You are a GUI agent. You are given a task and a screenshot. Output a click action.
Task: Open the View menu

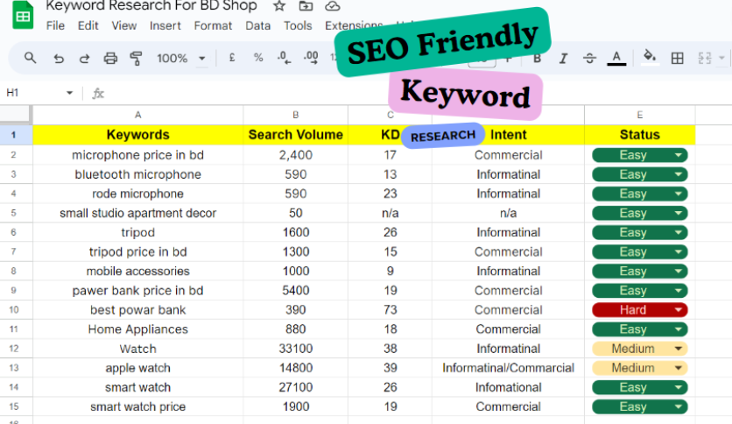[123, 25]
